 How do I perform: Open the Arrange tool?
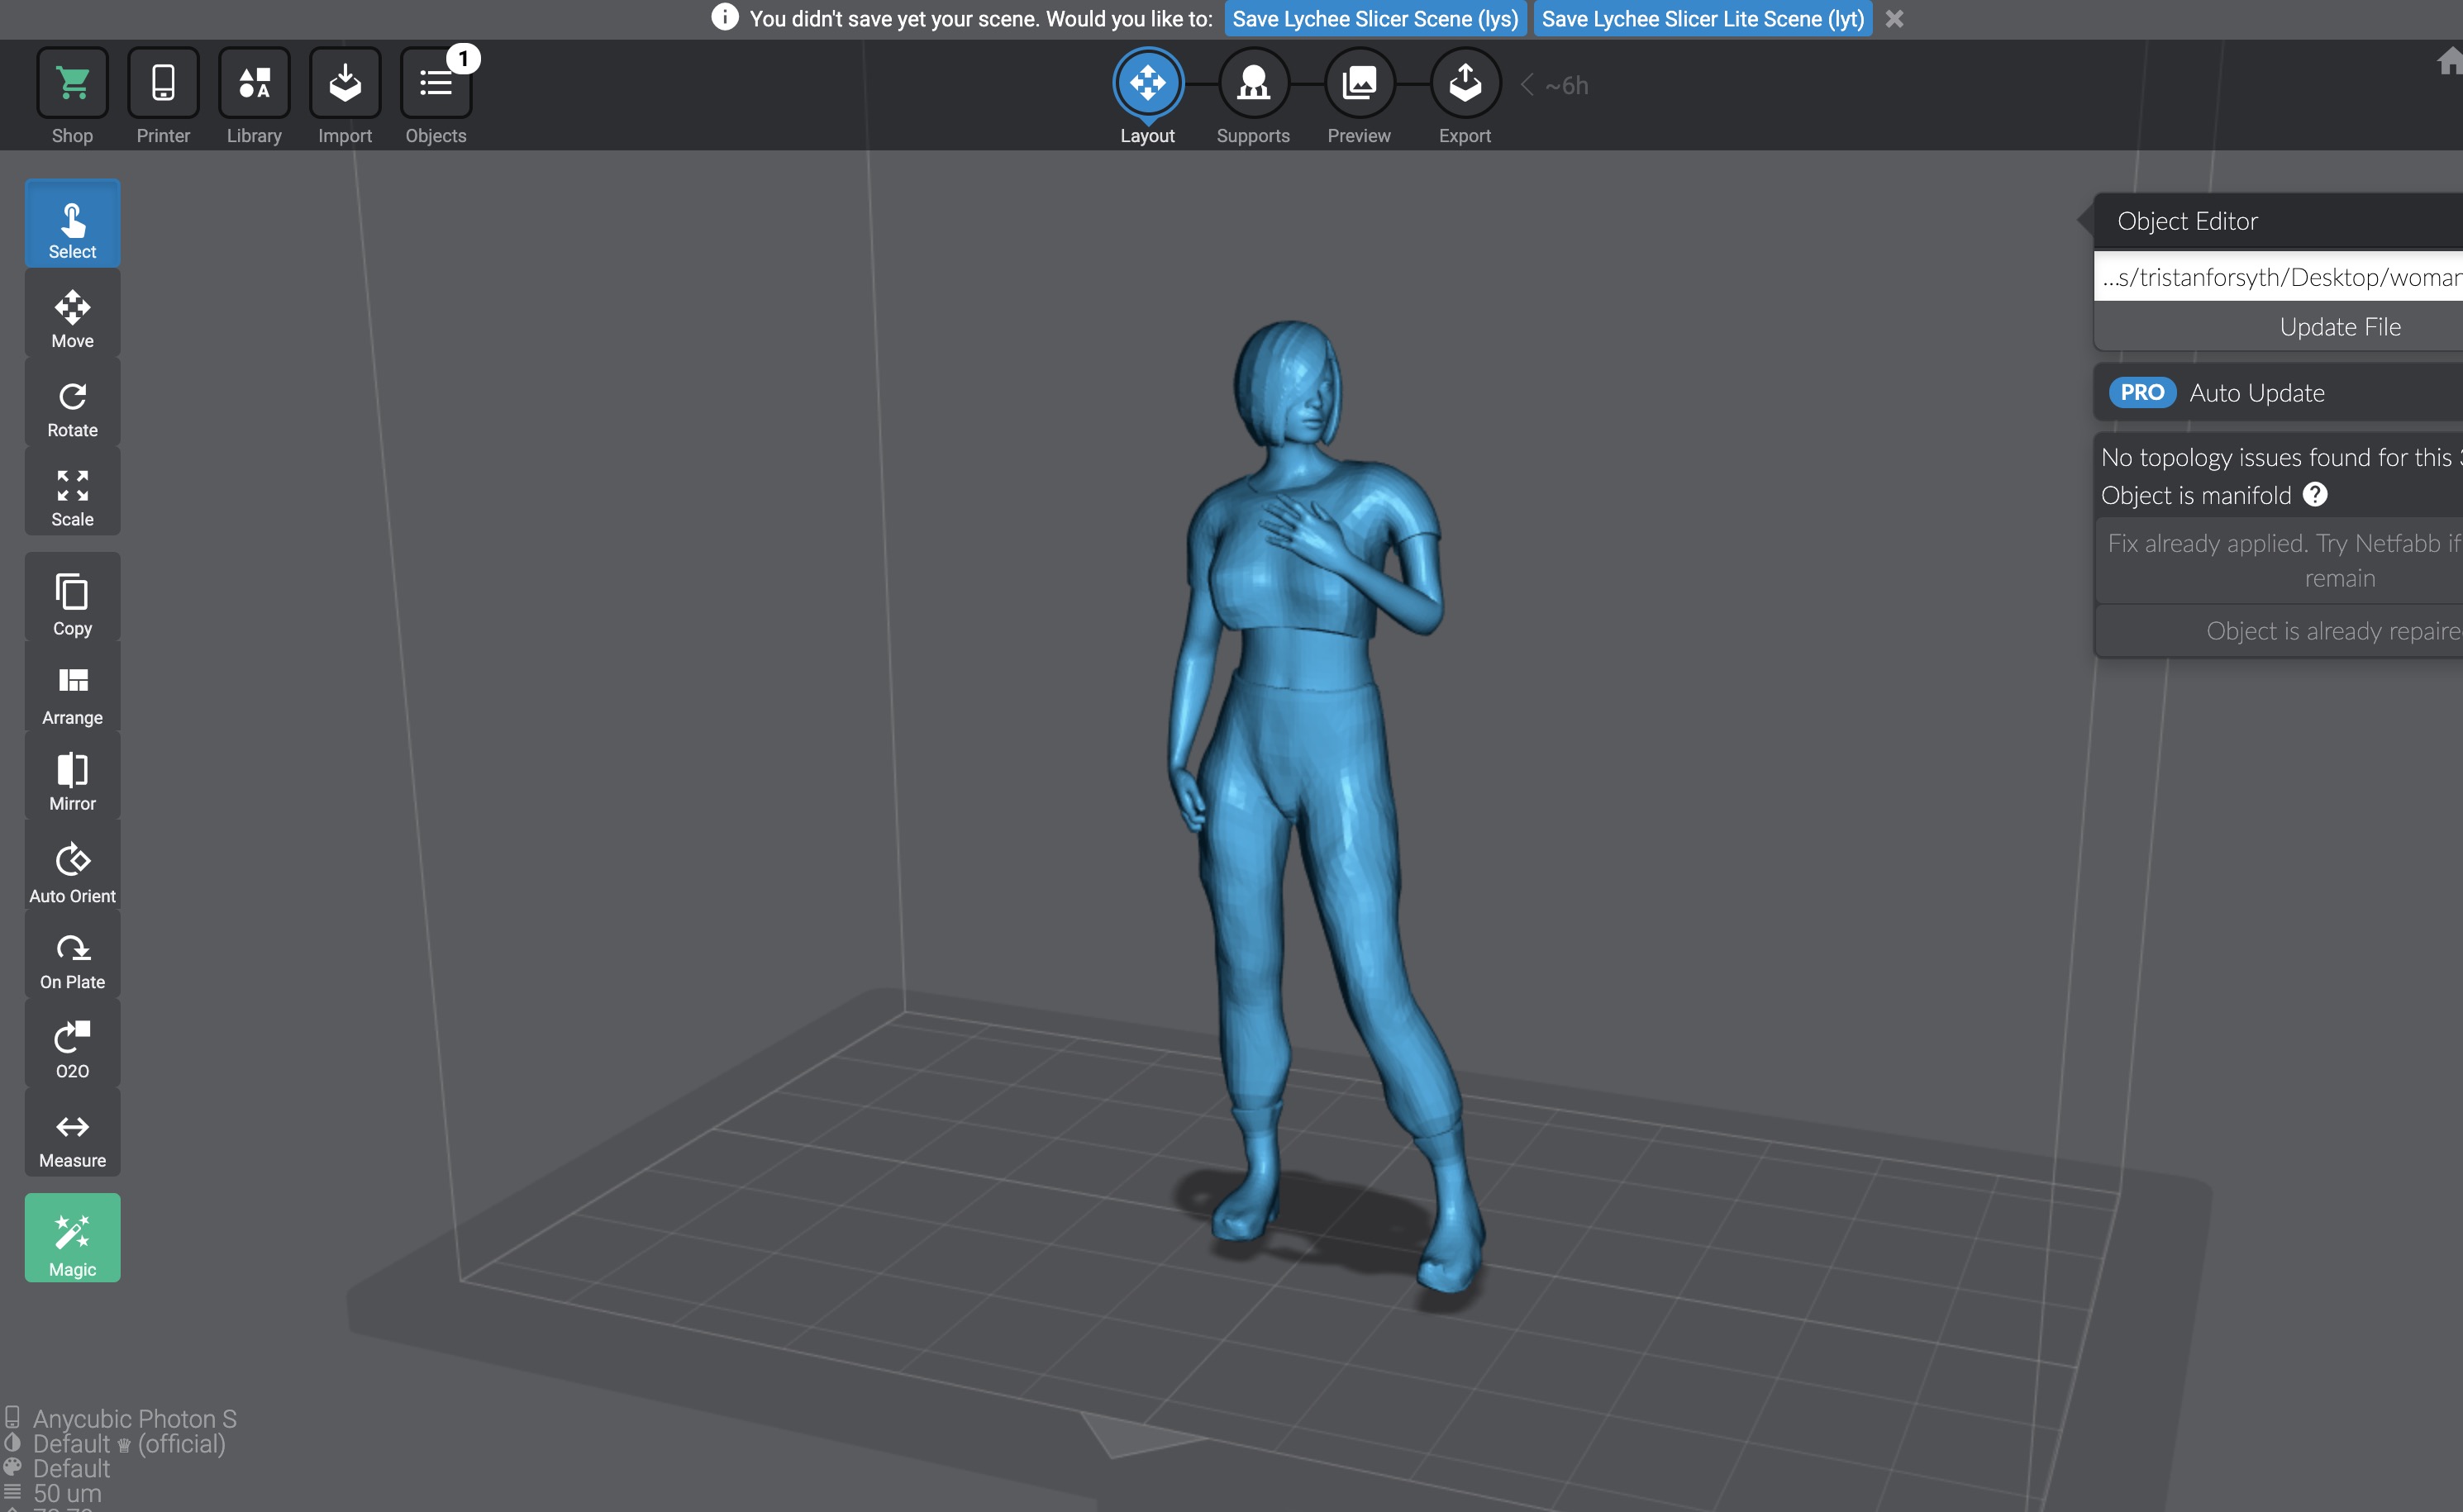[x=73, y=686]
